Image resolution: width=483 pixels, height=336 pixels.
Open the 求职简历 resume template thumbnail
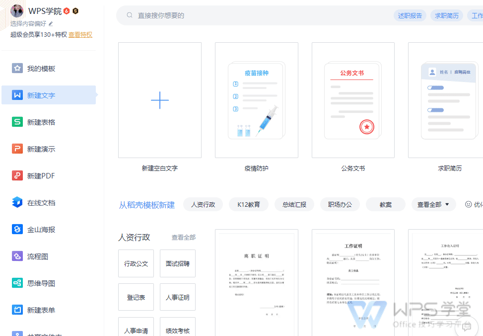click(446, 100)
